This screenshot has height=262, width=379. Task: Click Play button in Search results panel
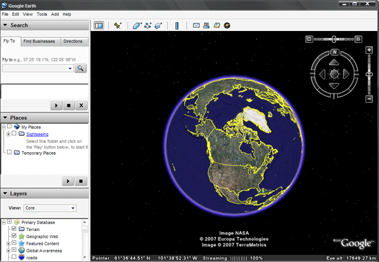(56, 105)
